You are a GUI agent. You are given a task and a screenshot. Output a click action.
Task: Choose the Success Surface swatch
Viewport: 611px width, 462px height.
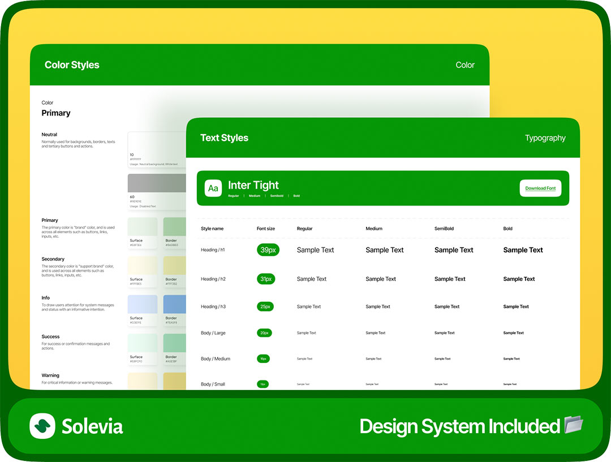143,343
